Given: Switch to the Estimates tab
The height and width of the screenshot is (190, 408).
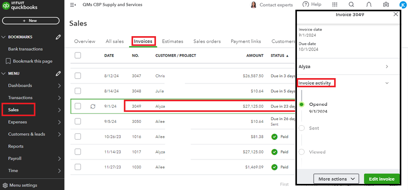Looking at the screenshot, I should click(x=172, y=41).
